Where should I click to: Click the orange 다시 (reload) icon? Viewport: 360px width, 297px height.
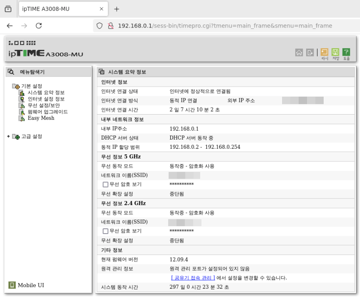click(325, 52)
